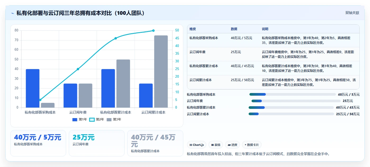The height and width of the screenshot is (167, 370).
Task: Click the tallest gray bar 云订阅累计成本
Action: tap(161, 72)
